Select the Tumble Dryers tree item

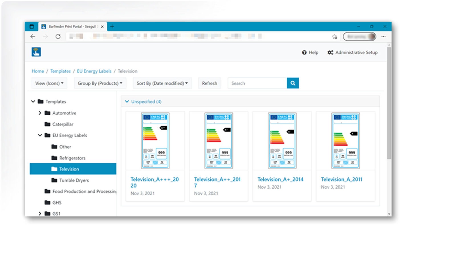(74, 180)
